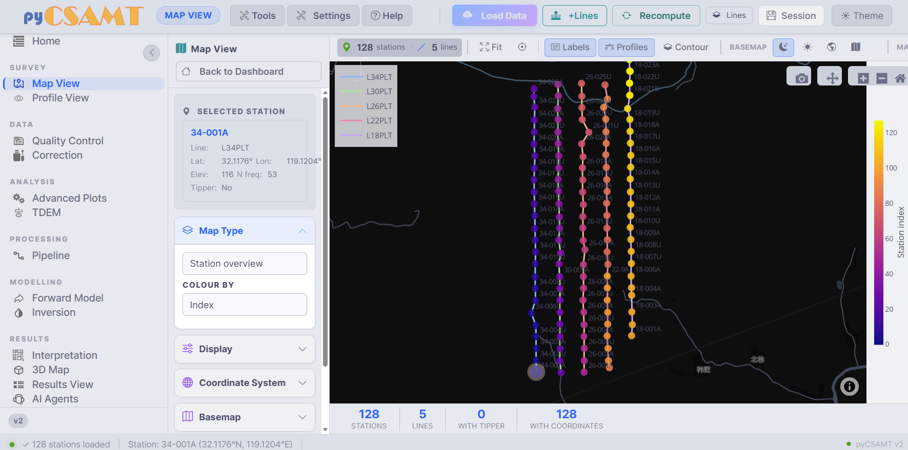Image resolution: width=908 pixels, height=450 pixels.
Task: Open the Help menu
Action: click(387, 16)
